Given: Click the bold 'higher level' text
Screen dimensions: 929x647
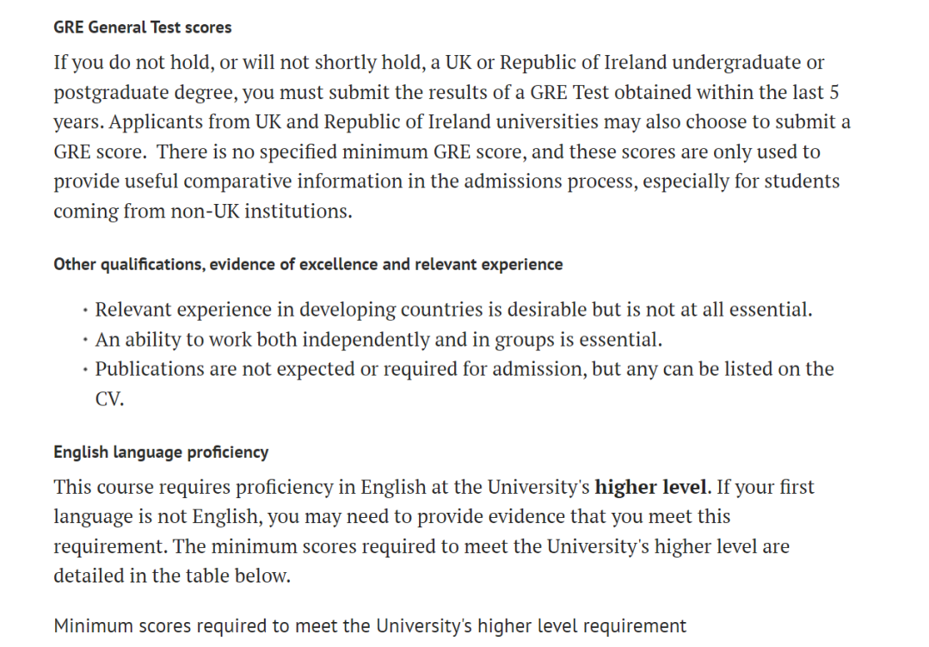Looking at the screenshot, I should 651,487.
